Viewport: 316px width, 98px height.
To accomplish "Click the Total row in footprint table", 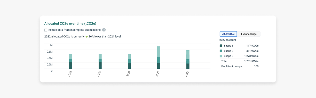I will tap(240, 61).
